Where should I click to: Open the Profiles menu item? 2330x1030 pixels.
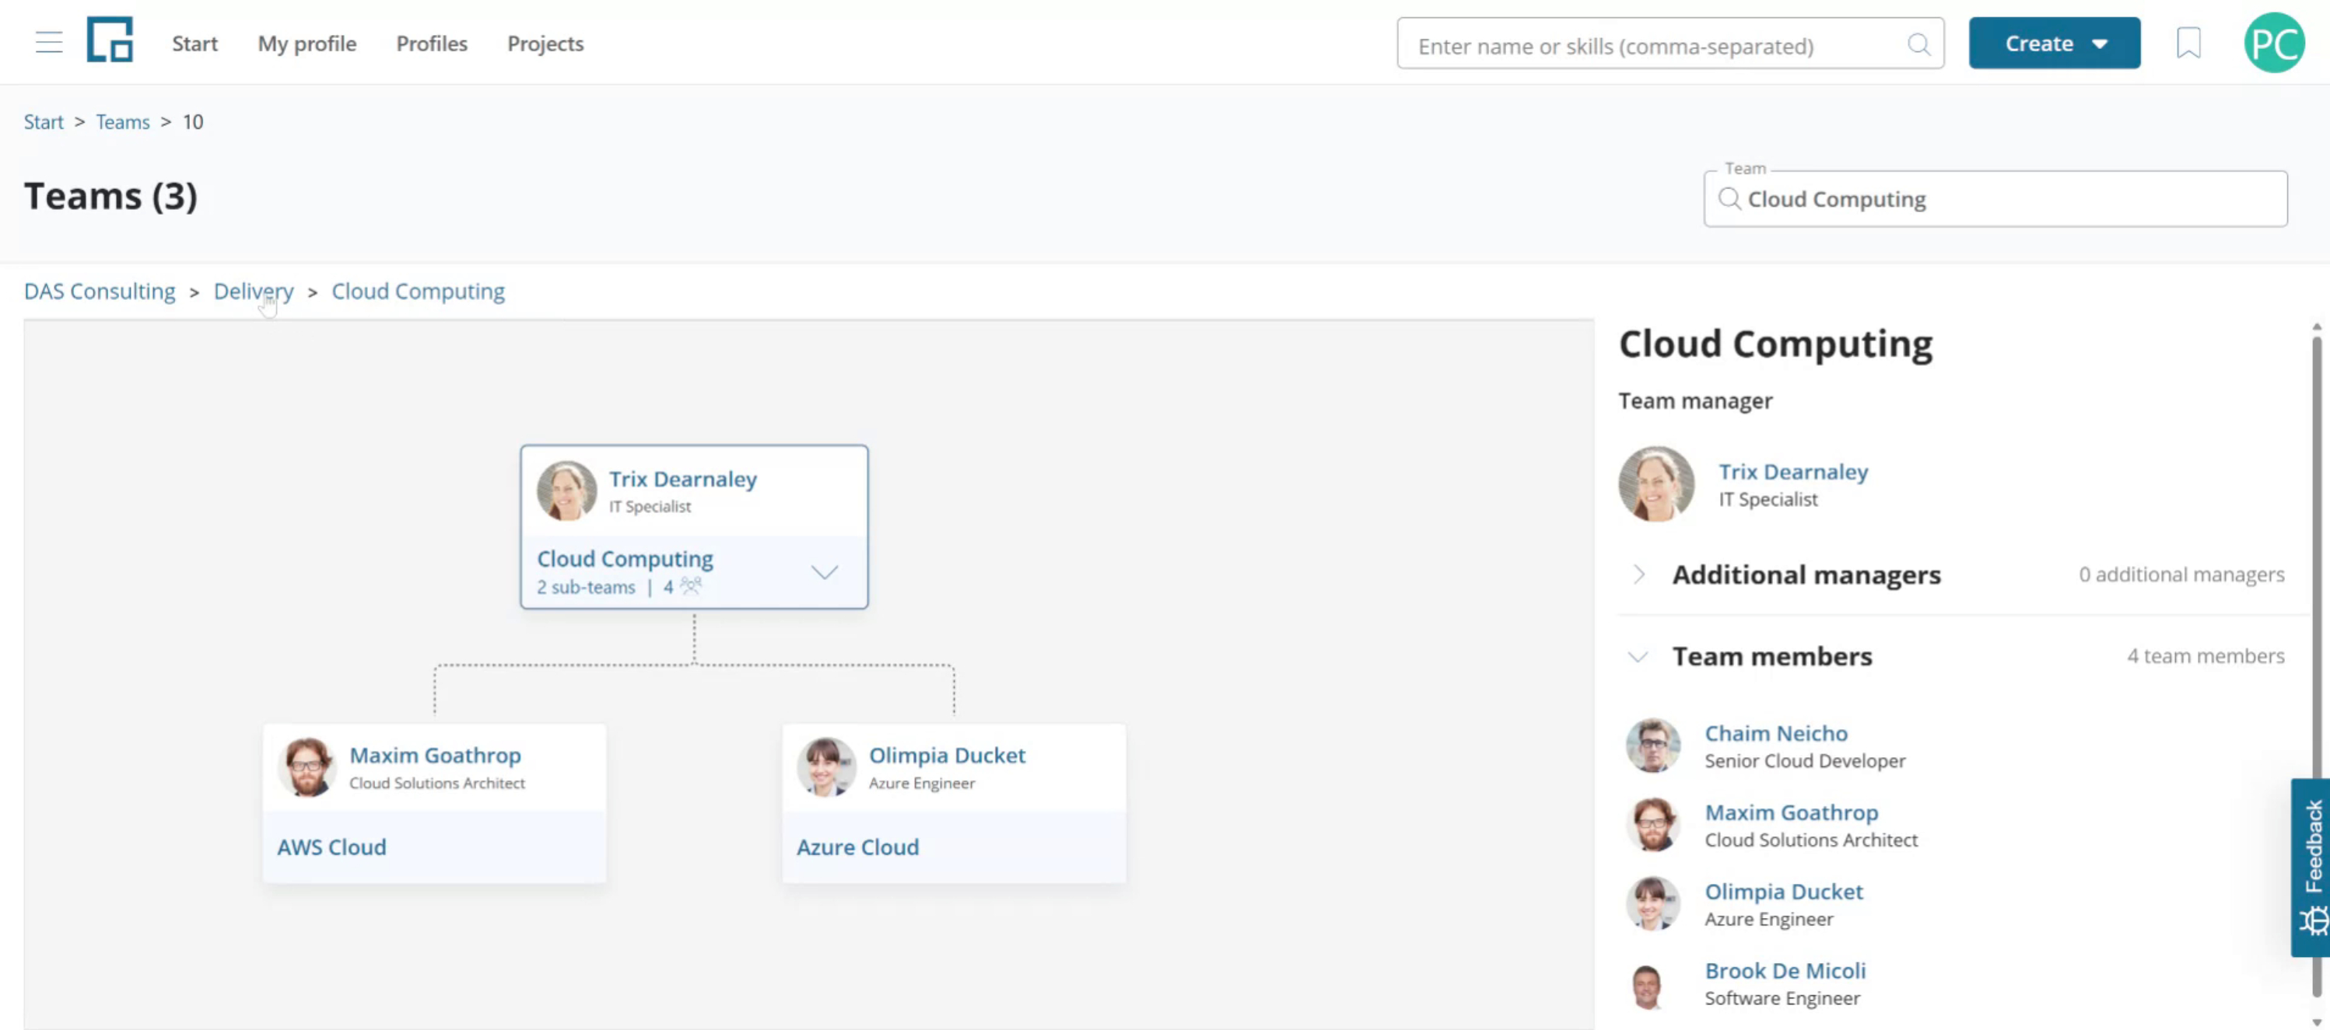point(432,44)
